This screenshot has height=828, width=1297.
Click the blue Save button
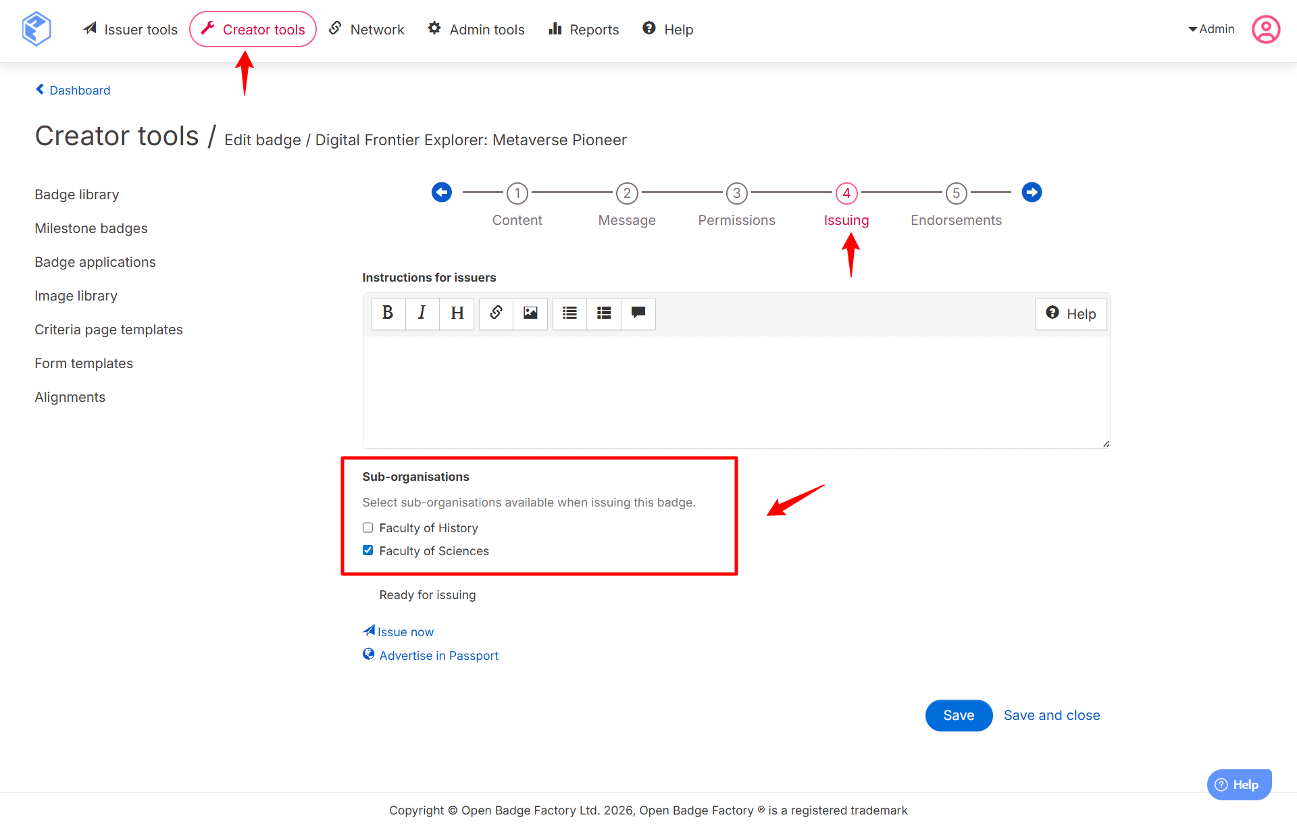[958, 715]
